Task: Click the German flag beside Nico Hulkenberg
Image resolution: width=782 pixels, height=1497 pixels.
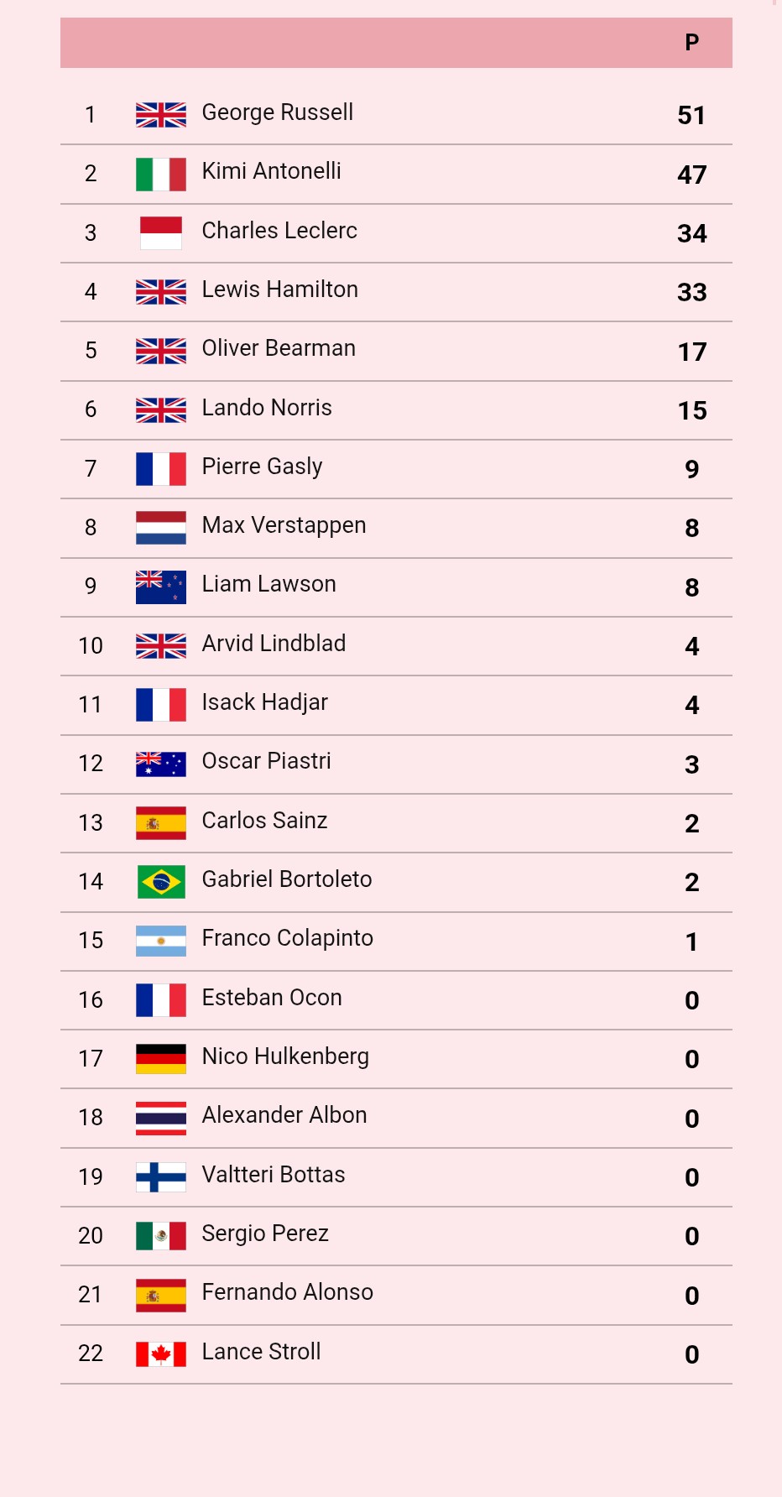Action: tap(161, 1059)
